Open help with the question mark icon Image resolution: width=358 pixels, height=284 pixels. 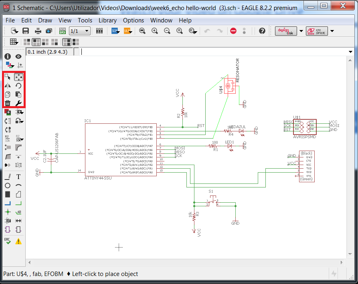(262, 31)
